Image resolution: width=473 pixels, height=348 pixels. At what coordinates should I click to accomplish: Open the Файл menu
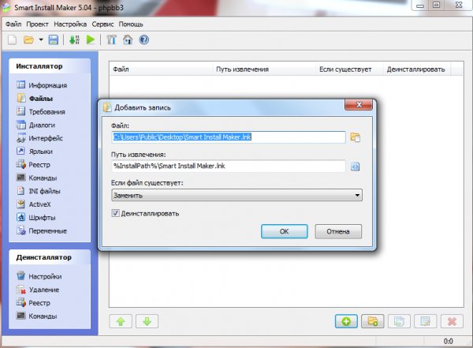(13, 24)
